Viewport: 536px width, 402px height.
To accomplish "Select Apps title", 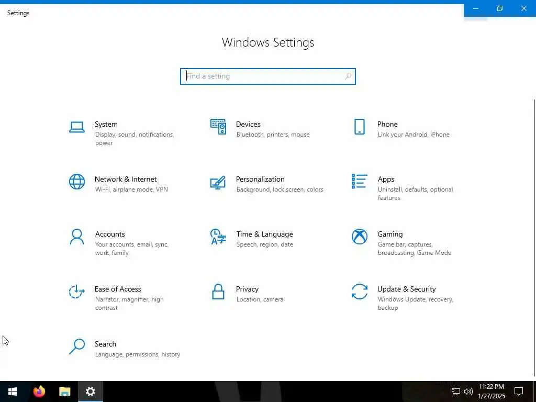I will tap(386, 179).
